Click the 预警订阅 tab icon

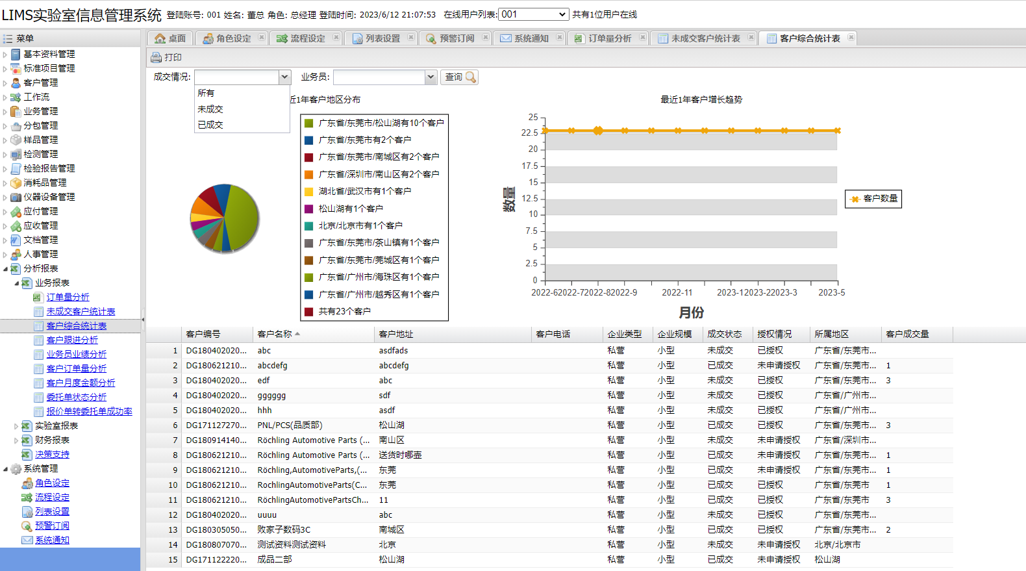click(x=431, y=38)
